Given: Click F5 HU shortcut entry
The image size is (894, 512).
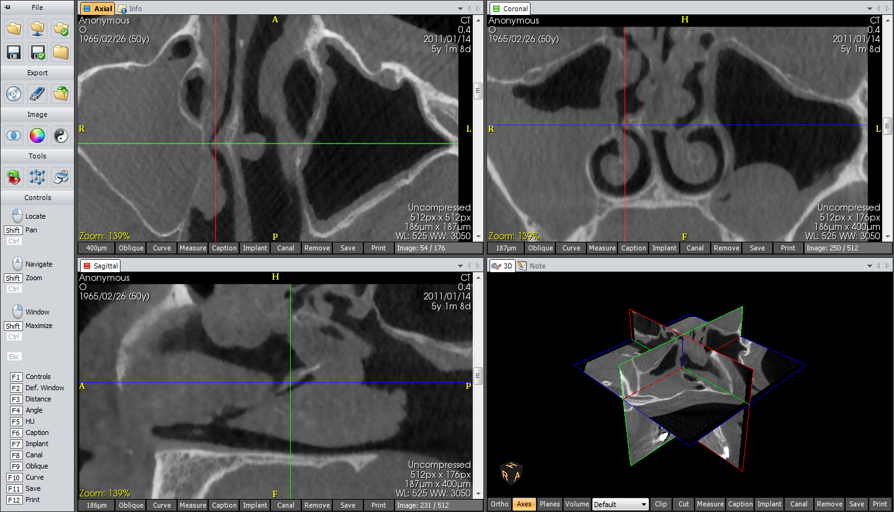Looking at the screenshot, I should tap(22, 421).
